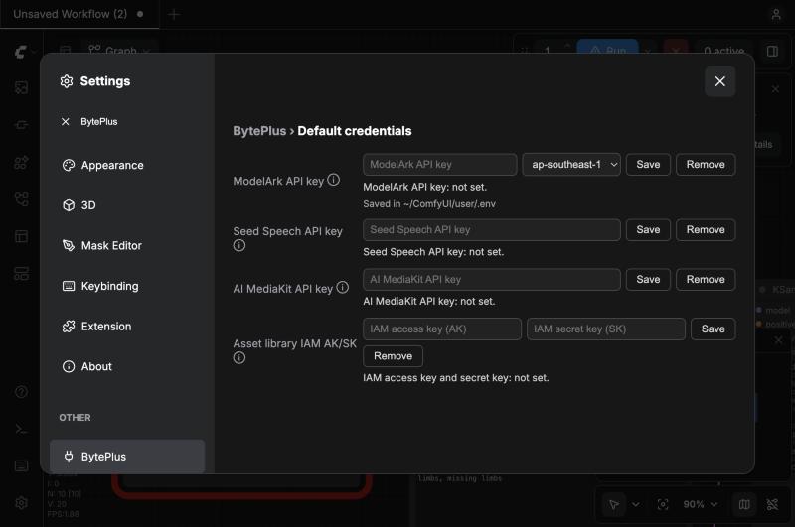
Task: Click the IAM secret key (SK) field
Action: (606, 329)
